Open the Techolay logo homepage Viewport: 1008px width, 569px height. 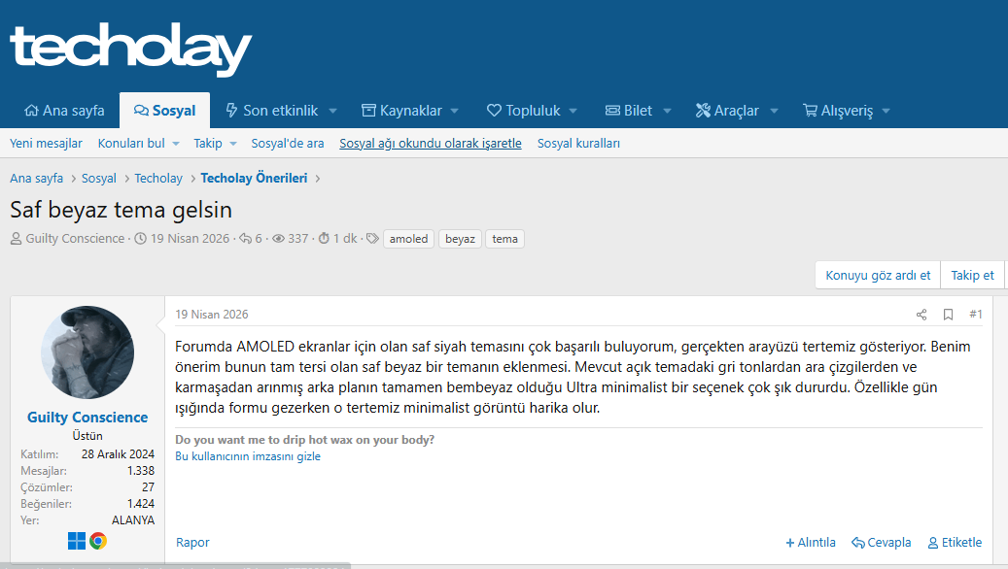point(130,49)
